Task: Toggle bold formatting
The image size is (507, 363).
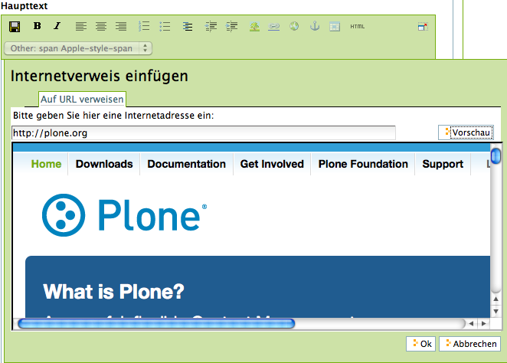Action: click(x=38, y=26)
